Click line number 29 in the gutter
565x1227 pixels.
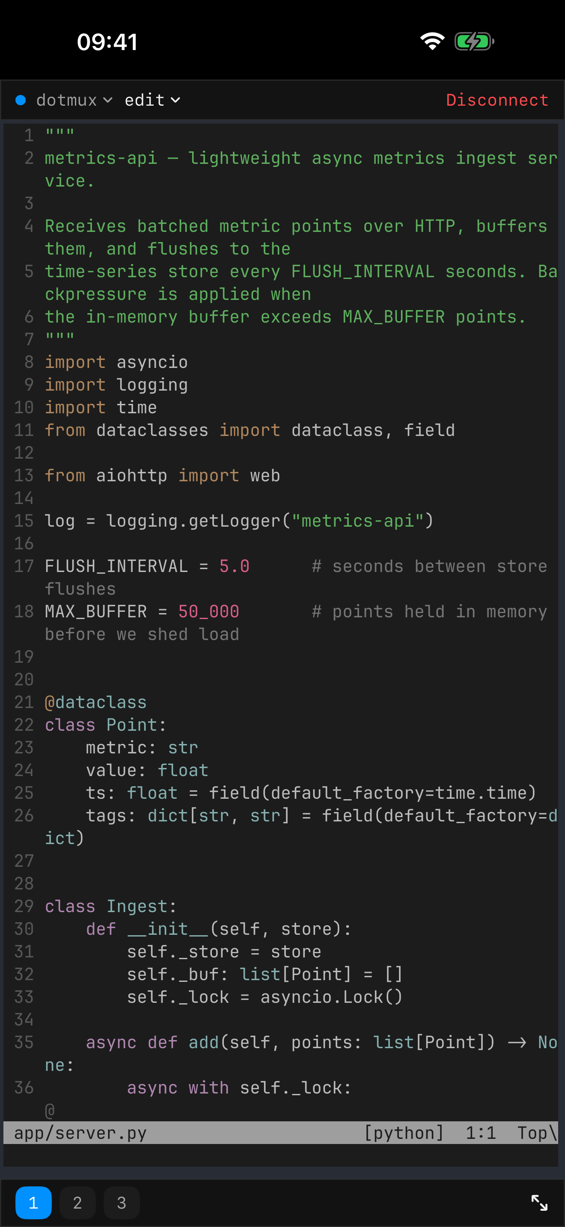24,906
